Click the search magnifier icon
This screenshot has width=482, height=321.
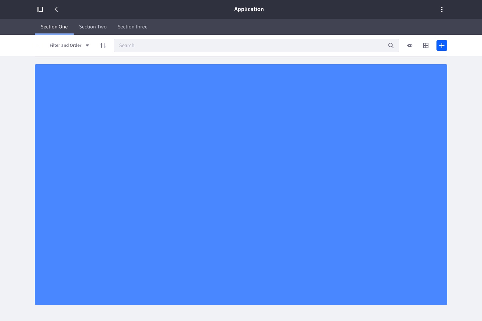point(391,45)
